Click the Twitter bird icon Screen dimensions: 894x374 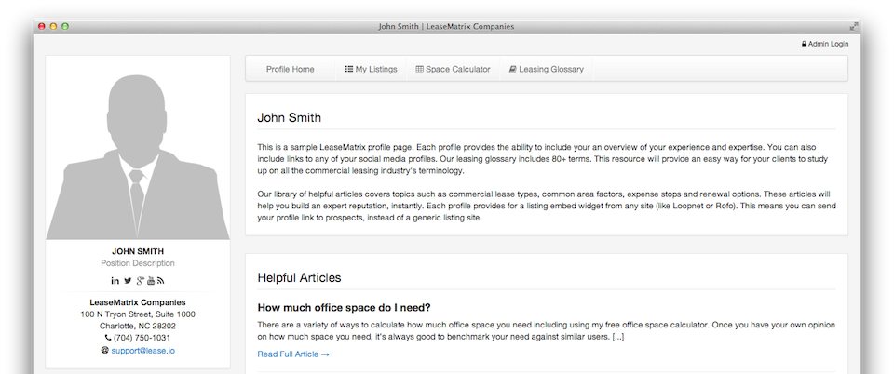(128, 281)
